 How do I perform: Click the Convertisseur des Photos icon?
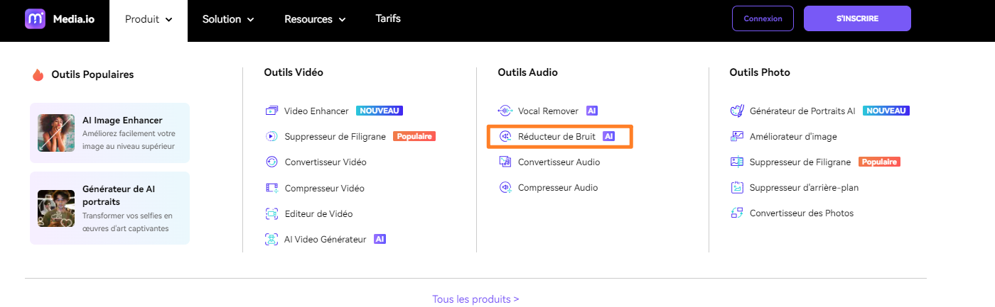(737, 213)
